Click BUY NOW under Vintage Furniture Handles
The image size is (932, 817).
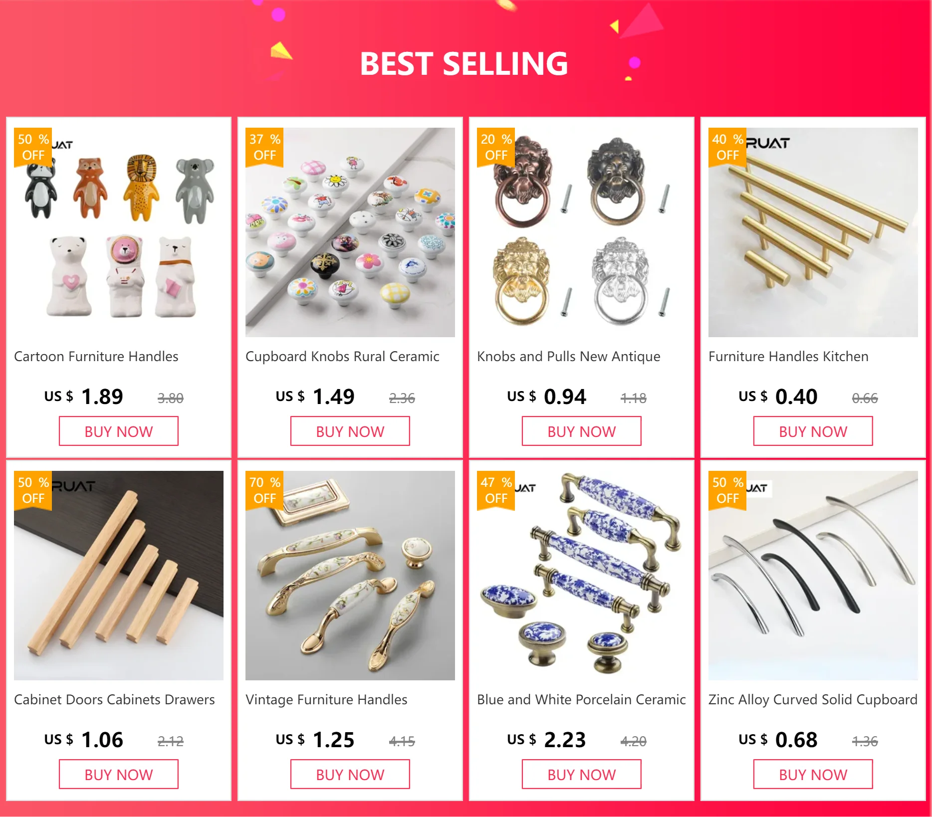tap(350, 774)
